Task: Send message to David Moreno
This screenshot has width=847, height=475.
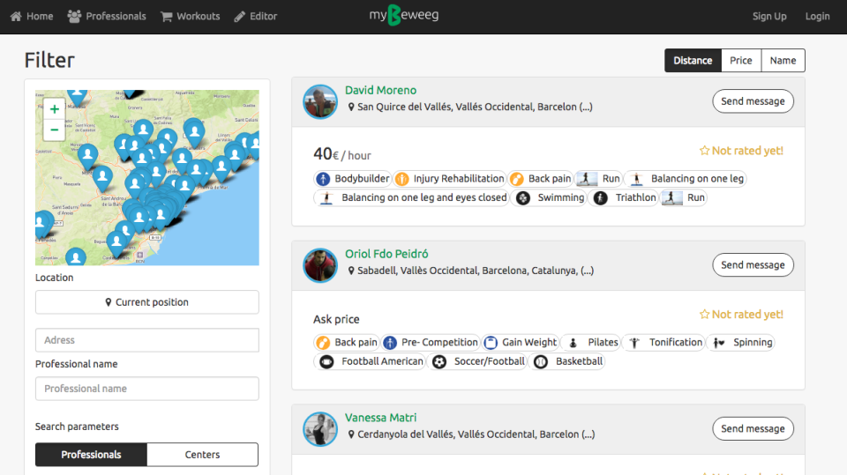Action: point(753,101)
